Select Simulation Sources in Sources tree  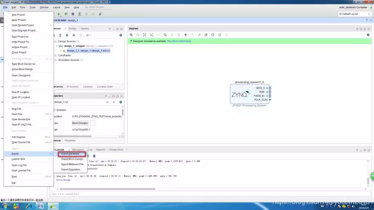pyautogui.click(x=70, y=60)
